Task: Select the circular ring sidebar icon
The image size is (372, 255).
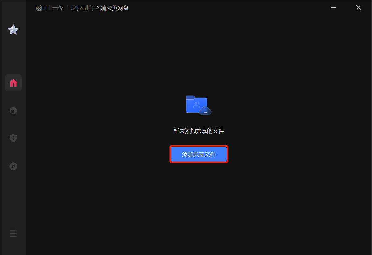Action: [13, 111]
